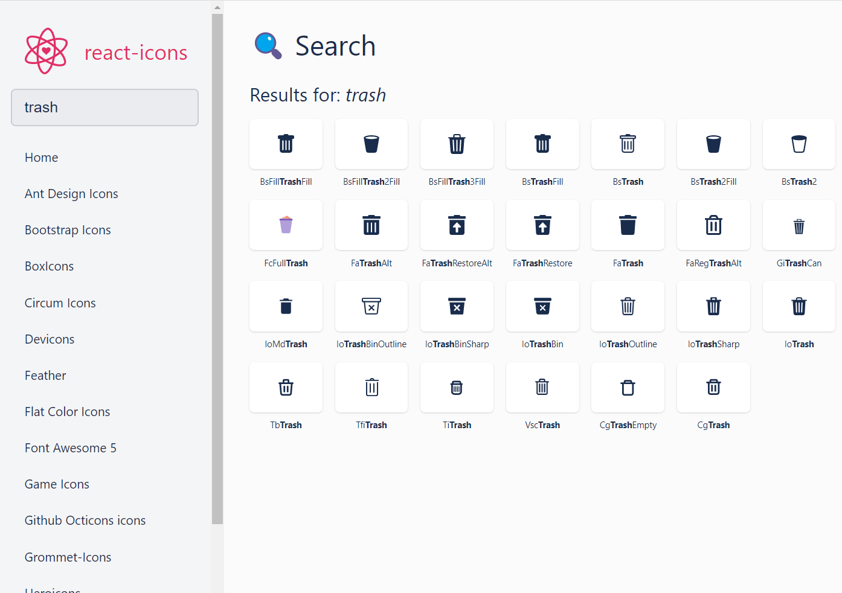Pick the FaTrashRestore icon card
The height and width of the screenshot is (593, 842).
coord(542,225)
